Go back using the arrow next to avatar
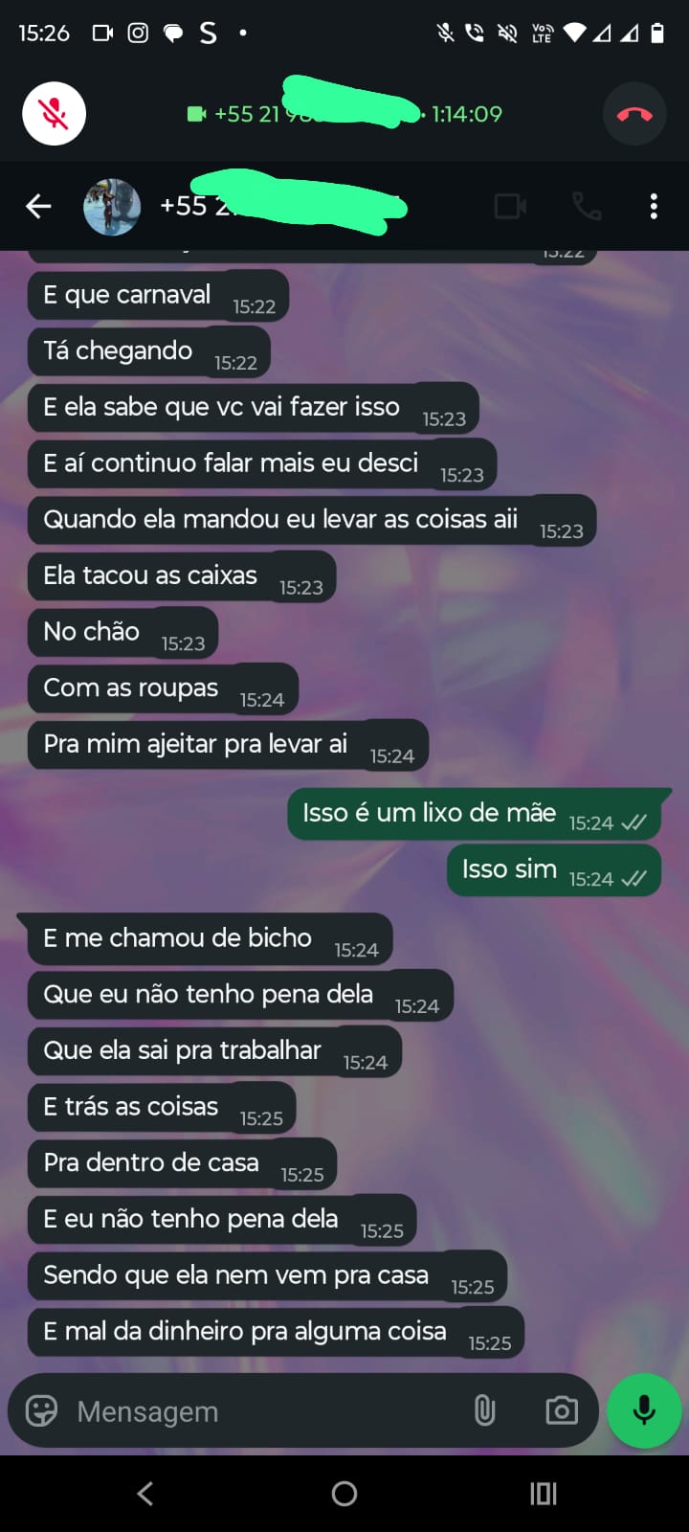 tap(38, 206)
